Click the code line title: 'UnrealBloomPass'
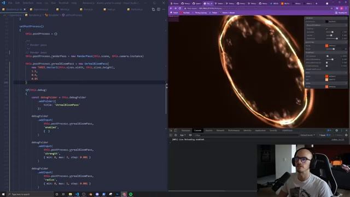Image resolution: width=350 pixels, height=197 pixels. [62, 105]
